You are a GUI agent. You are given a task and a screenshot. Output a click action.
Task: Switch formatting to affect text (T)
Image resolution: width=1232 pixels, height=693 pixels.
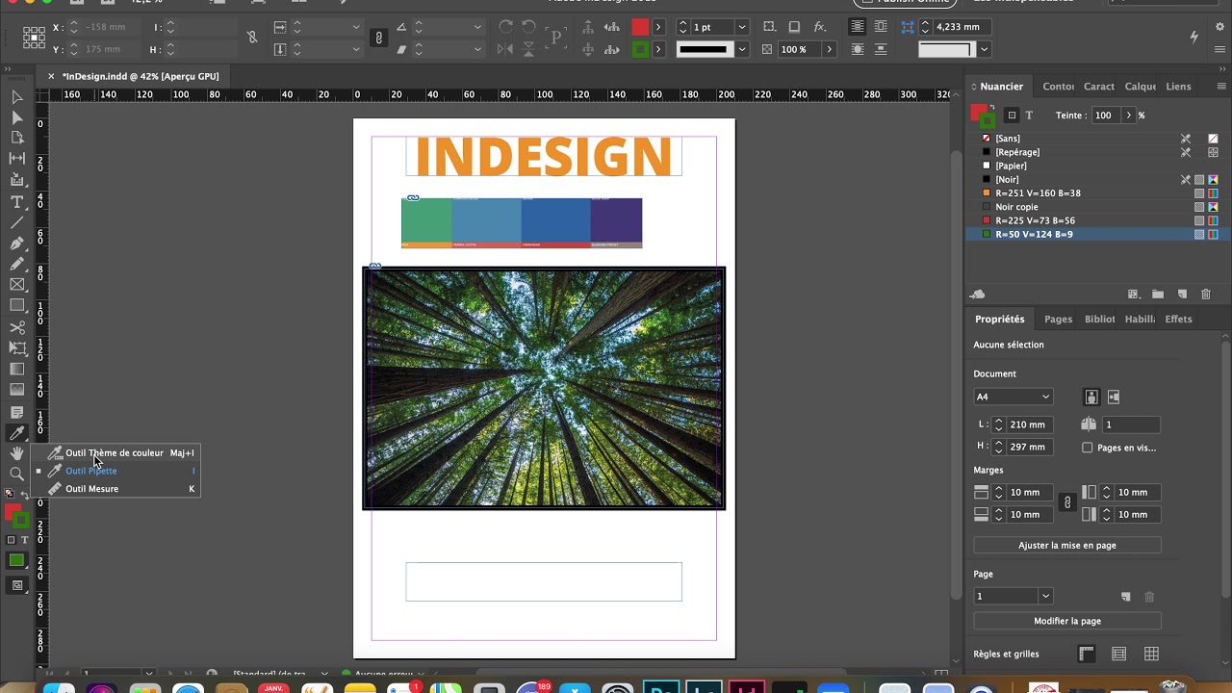(x=1029, y=115)
